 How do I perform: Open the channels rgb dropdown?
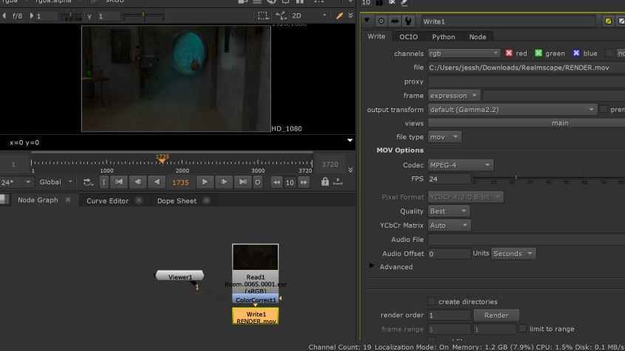(464, 53)
